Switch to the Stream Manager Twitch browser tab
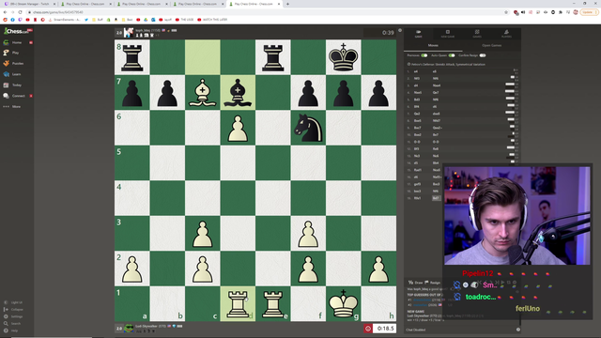This screenshot has width=601, height=338. (29, 4)
